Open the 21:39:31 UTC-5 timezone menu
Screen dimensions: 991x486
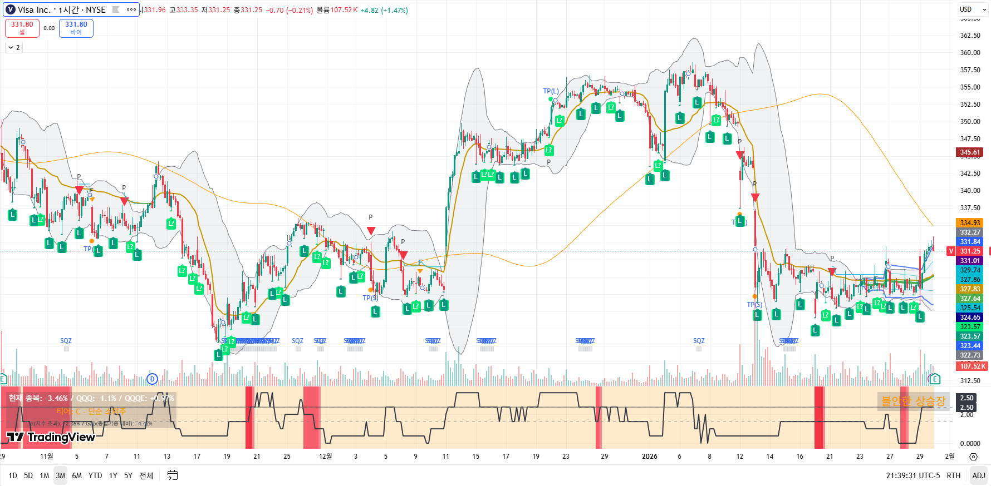tap(913, 475)
